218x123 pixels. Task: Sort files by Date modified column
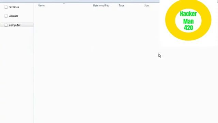tap(101, 5)
